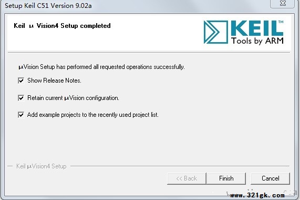Cancel the Keil setup wizard
300x200 pixels.
coord(271,178)
